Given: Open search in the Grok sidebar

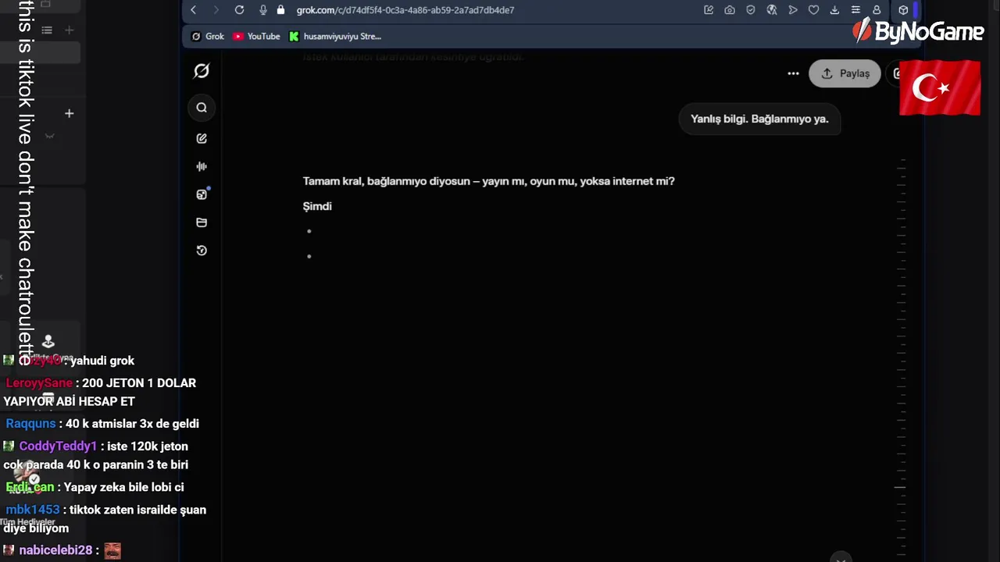Looking at the screenshot, I should [x=202, y=108].
